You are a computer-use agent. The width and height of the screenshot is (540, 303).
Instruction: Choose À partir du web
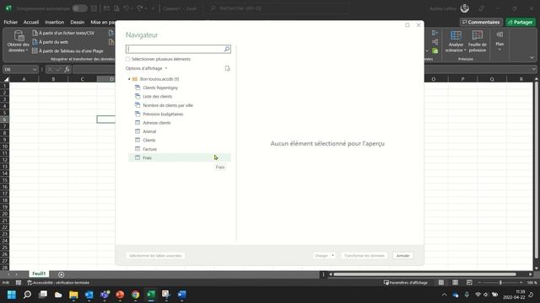click(x=51, y=42)
